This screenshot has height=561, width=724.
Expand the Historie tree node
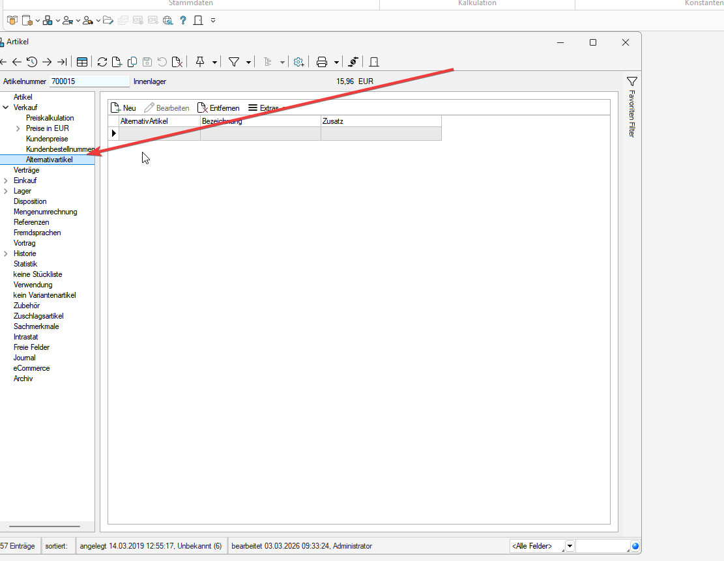click(6, 253)
